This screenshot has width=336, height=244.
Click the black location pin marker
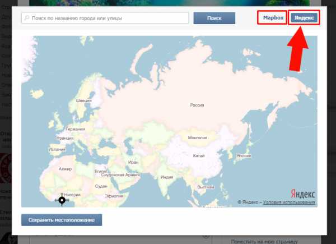pos(62,201)
